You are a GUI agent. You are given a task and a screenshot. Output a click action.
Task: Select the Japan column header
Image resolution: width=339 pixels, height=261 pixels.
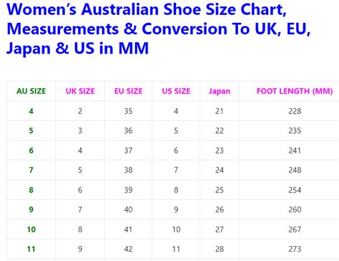pyautogui.click(x=220, y=92)
